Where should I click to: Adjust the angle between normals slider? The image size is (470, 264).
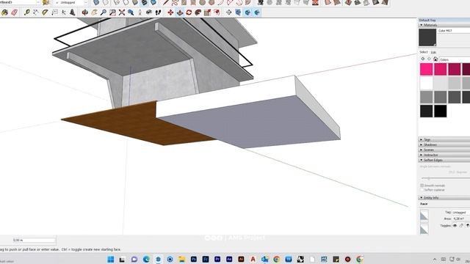pos(429,178)
